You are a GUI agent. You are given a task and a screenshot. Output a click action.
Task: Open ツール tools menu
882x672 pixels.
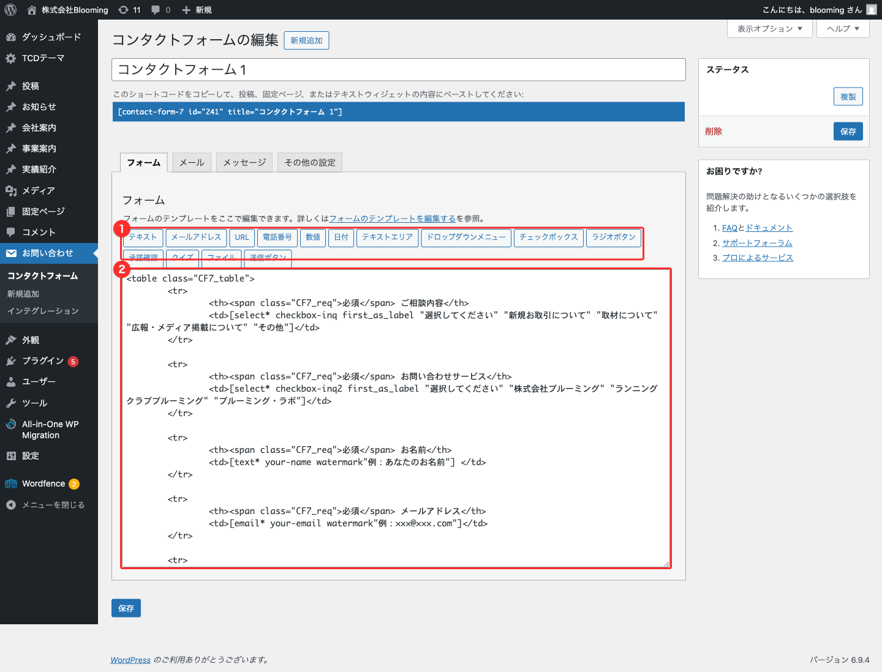[49, 403]
